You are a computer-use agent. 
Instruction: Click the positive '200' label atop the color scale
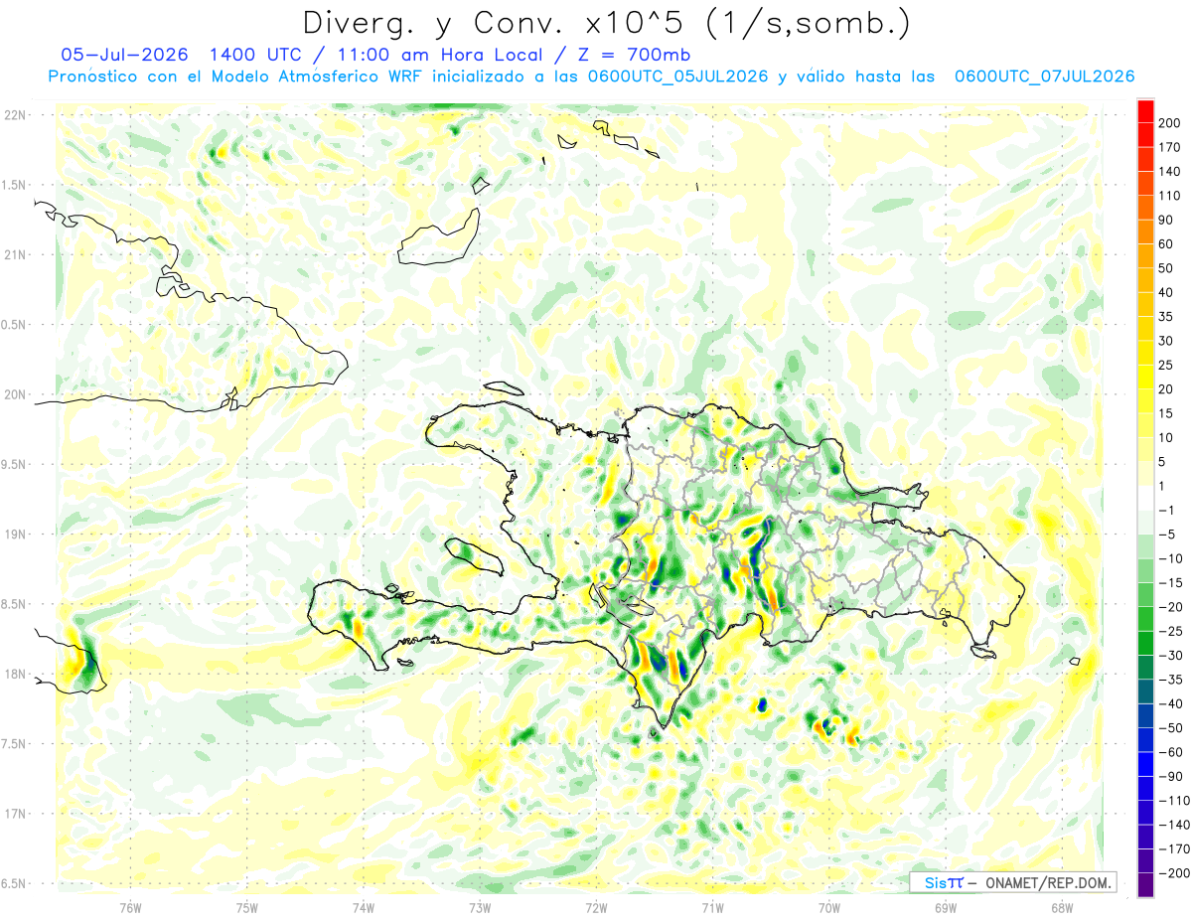(x=1170, y=123)
